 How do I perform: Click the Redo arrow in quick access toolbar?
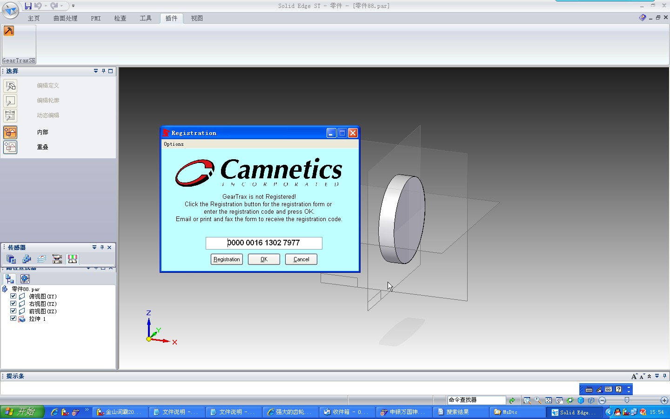click(x=54, y=6)
